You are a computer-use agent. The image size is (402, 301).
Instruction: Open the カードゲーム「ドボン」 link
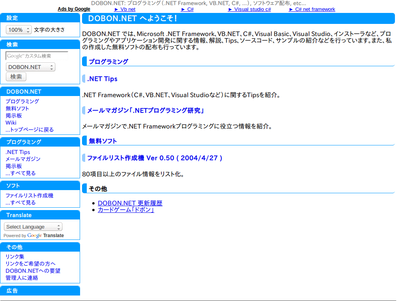pos(126,210)
